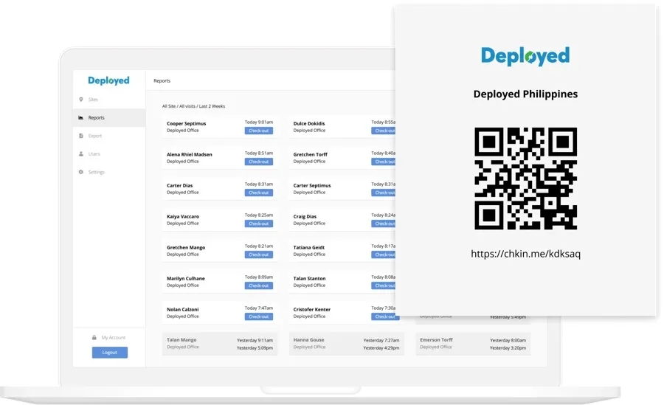Click Today 7:47am check-in time
This screenshot has height=405, width=664.
pyautogui.click(x=259, y=308)
